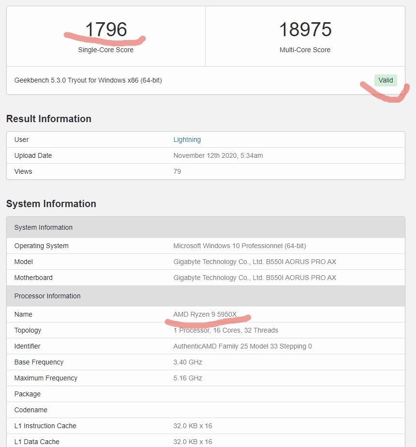Select the multi-core score 18975
Viewport: 416px width, 447px height.
[305, 29]
